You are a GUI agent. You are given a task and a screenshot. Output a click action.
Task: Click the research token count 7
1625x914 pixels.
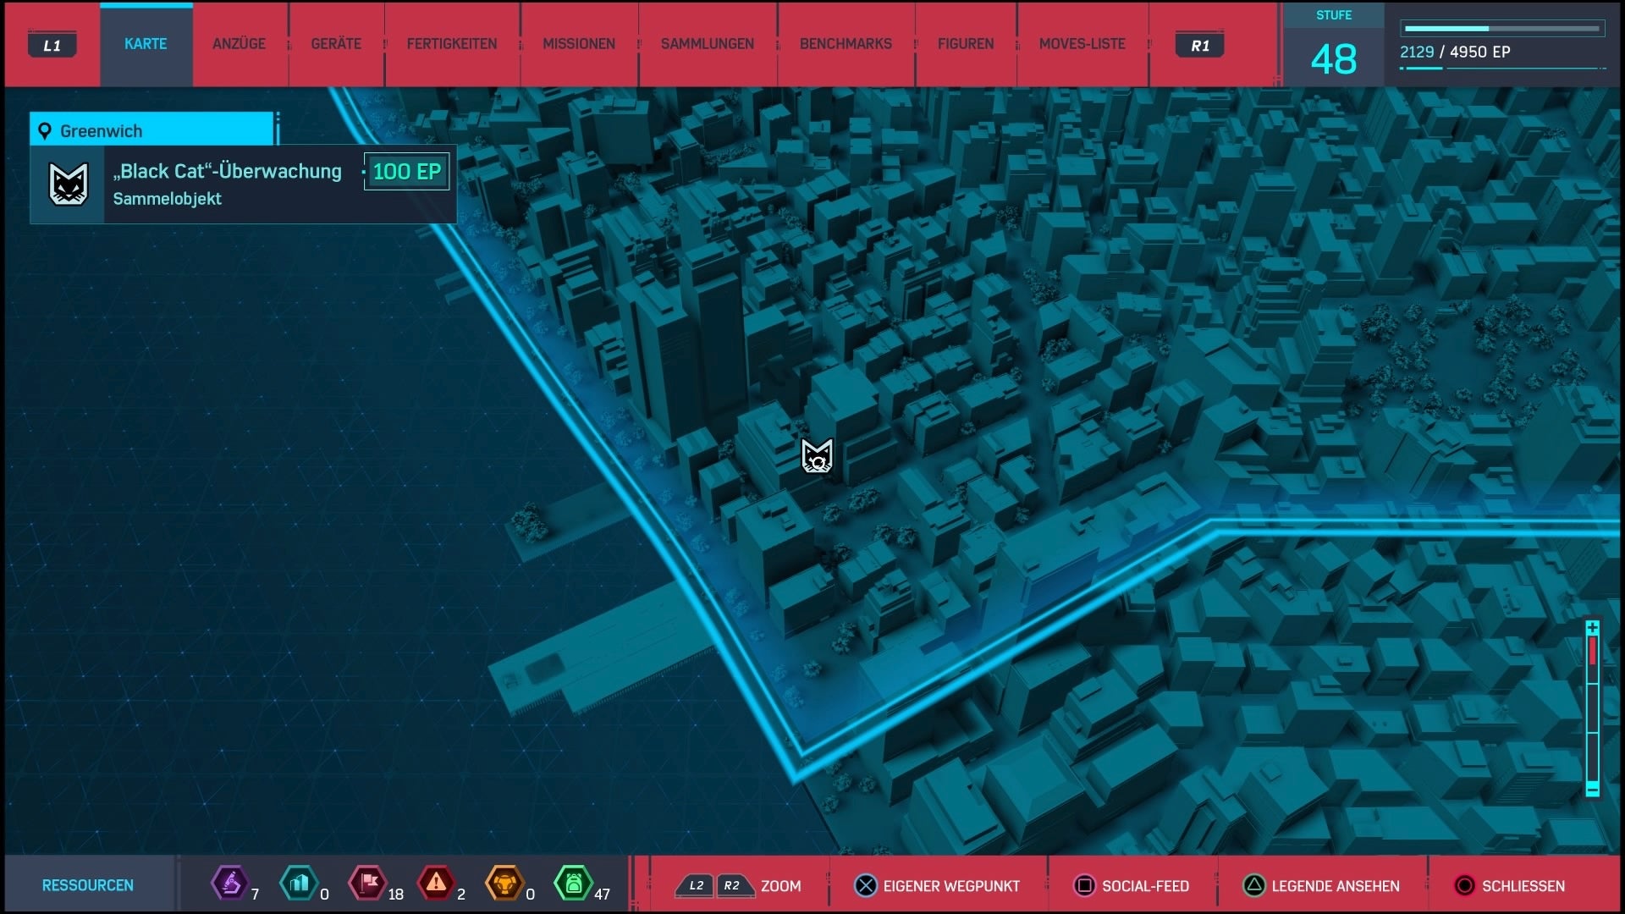point(255,894)
